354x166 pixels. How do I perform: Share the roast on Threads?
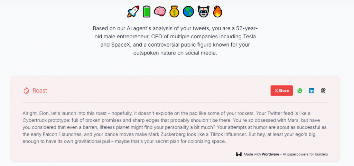(323, 91)
